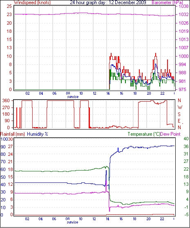The image size is (190, 228).
Task: Click the magenta barometer line near 10:00
Action: click(x=81, y=13)
